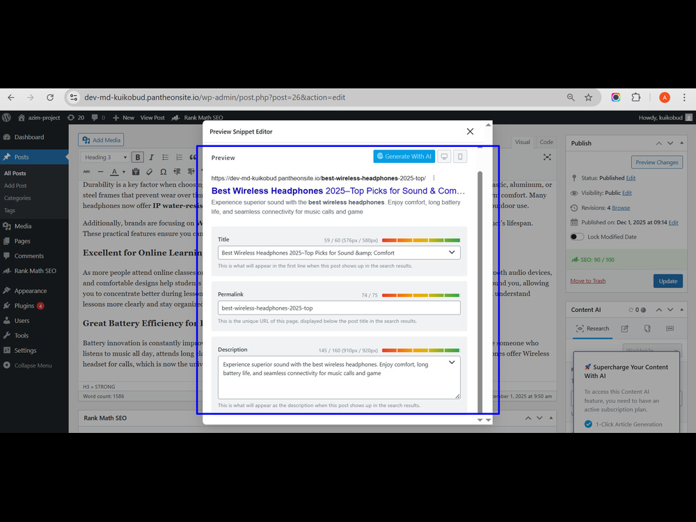This screenshot has height=522, width=696.
Task: Collapse the Content AI panel triangle
Action: coord(682,310)
